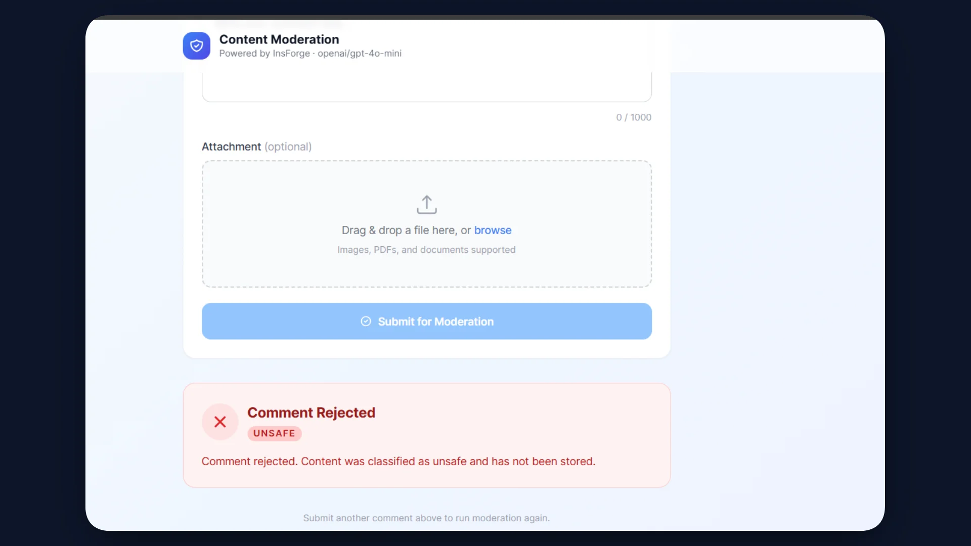Viewport: 971px width, 546px height.
Task: Click the 0 / 1000 character counter
Action: click(x=634, y=117)
